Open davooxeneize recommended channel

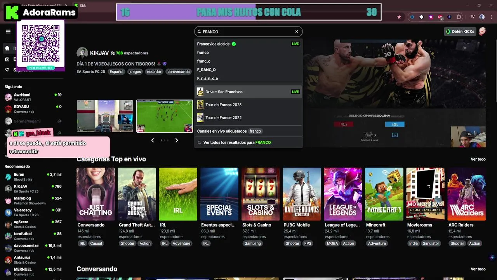pyautogui.click(x=33, y=248)
